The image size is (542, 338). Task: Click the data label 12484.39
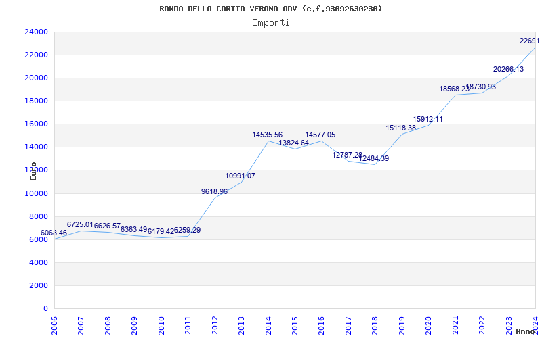pyautogui.click(x=374, y=159)
